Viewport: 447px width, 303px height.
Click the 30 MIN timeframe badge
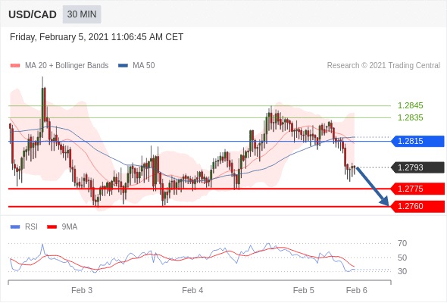[82, 14]
